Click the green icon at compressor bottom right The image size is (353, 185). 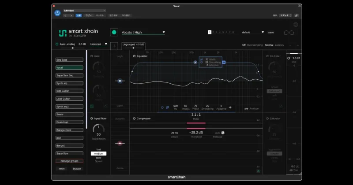click(x=258, y=171)
